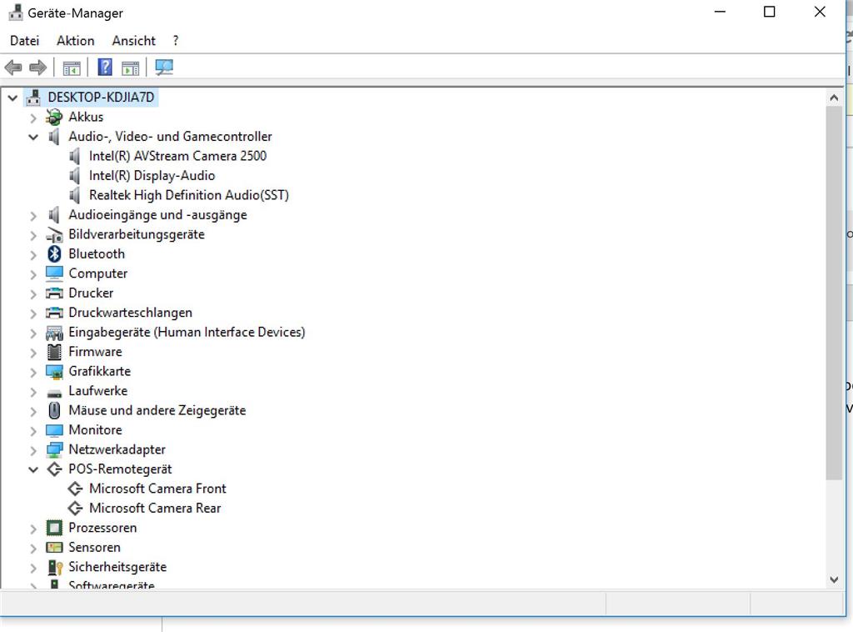Click the Sensoren category icon
The image size is (853, 632).
(54, 547)
